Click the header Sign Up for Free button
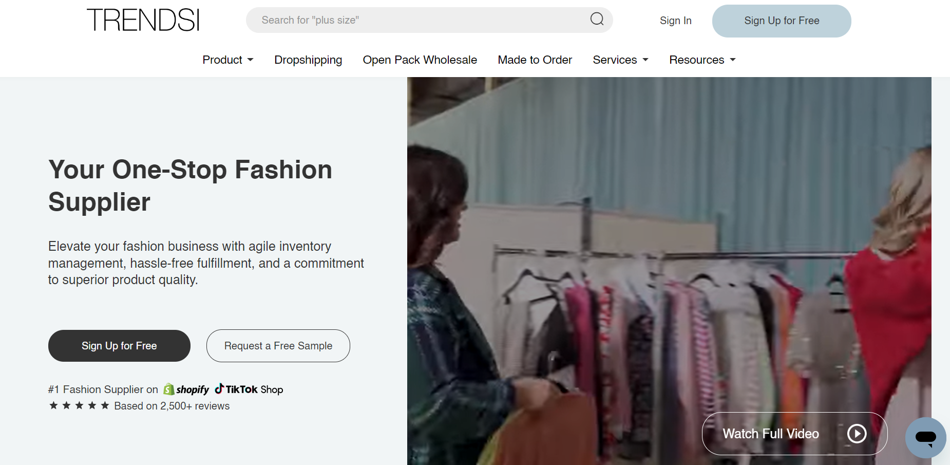950x465 pixels. (x=782, y=21)
